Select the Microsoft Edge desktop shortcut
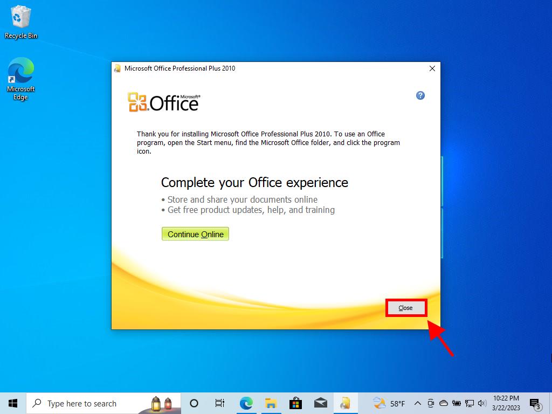 21,79
